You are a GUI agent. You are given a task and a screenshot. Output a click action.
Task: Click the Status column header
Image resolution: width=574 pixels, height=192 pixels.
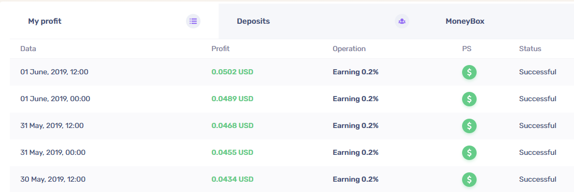(529, 49)
